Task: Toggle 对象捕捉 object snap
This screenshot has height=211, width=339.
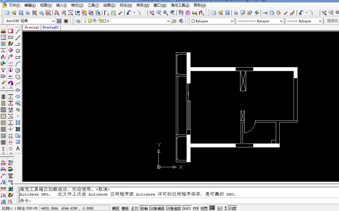Action: tap(157, 208)
